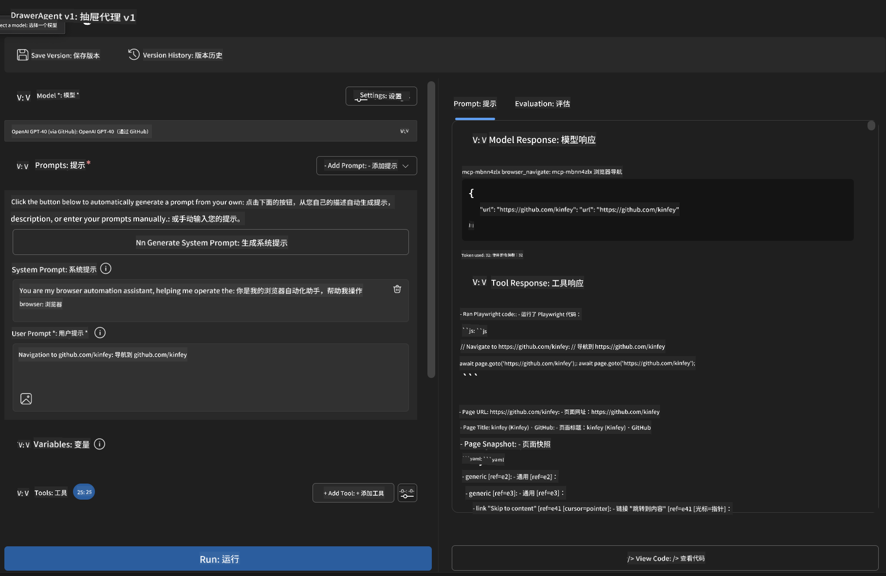The height and width of the screenshot is (576, 886).
Task: Click the Token used: 32 text
Action: tap(492, 255)
